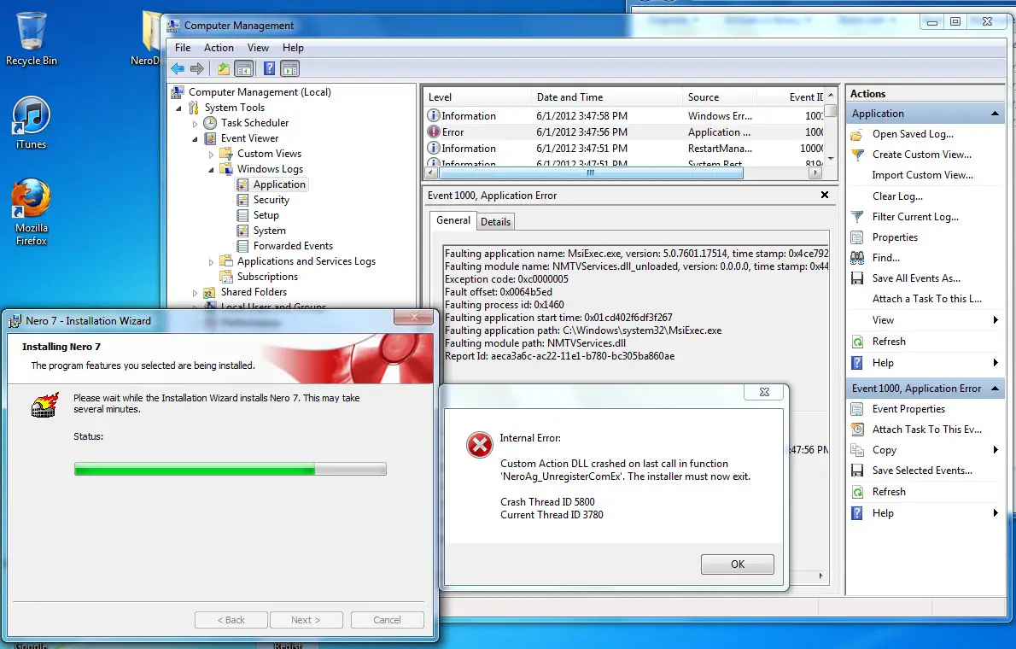
Task: Collapse the Application section in Actions
Action: pyautogui.click(x=995, y=114)
